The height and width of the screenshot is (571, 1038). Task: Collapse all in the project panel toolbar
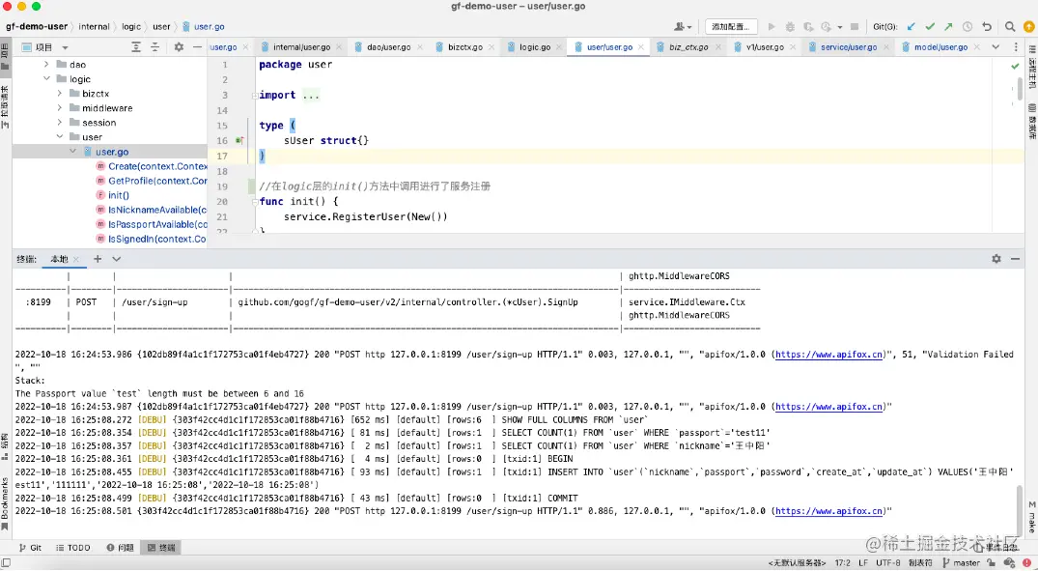coord(154,47)
